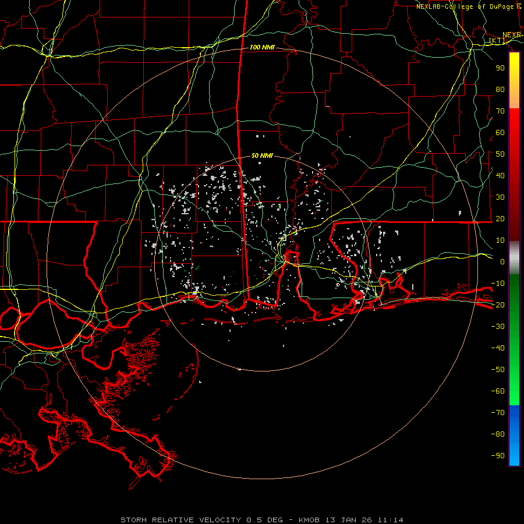
Task: Click the -50 value on velocity scale
Action: click(x=498, y=370)
